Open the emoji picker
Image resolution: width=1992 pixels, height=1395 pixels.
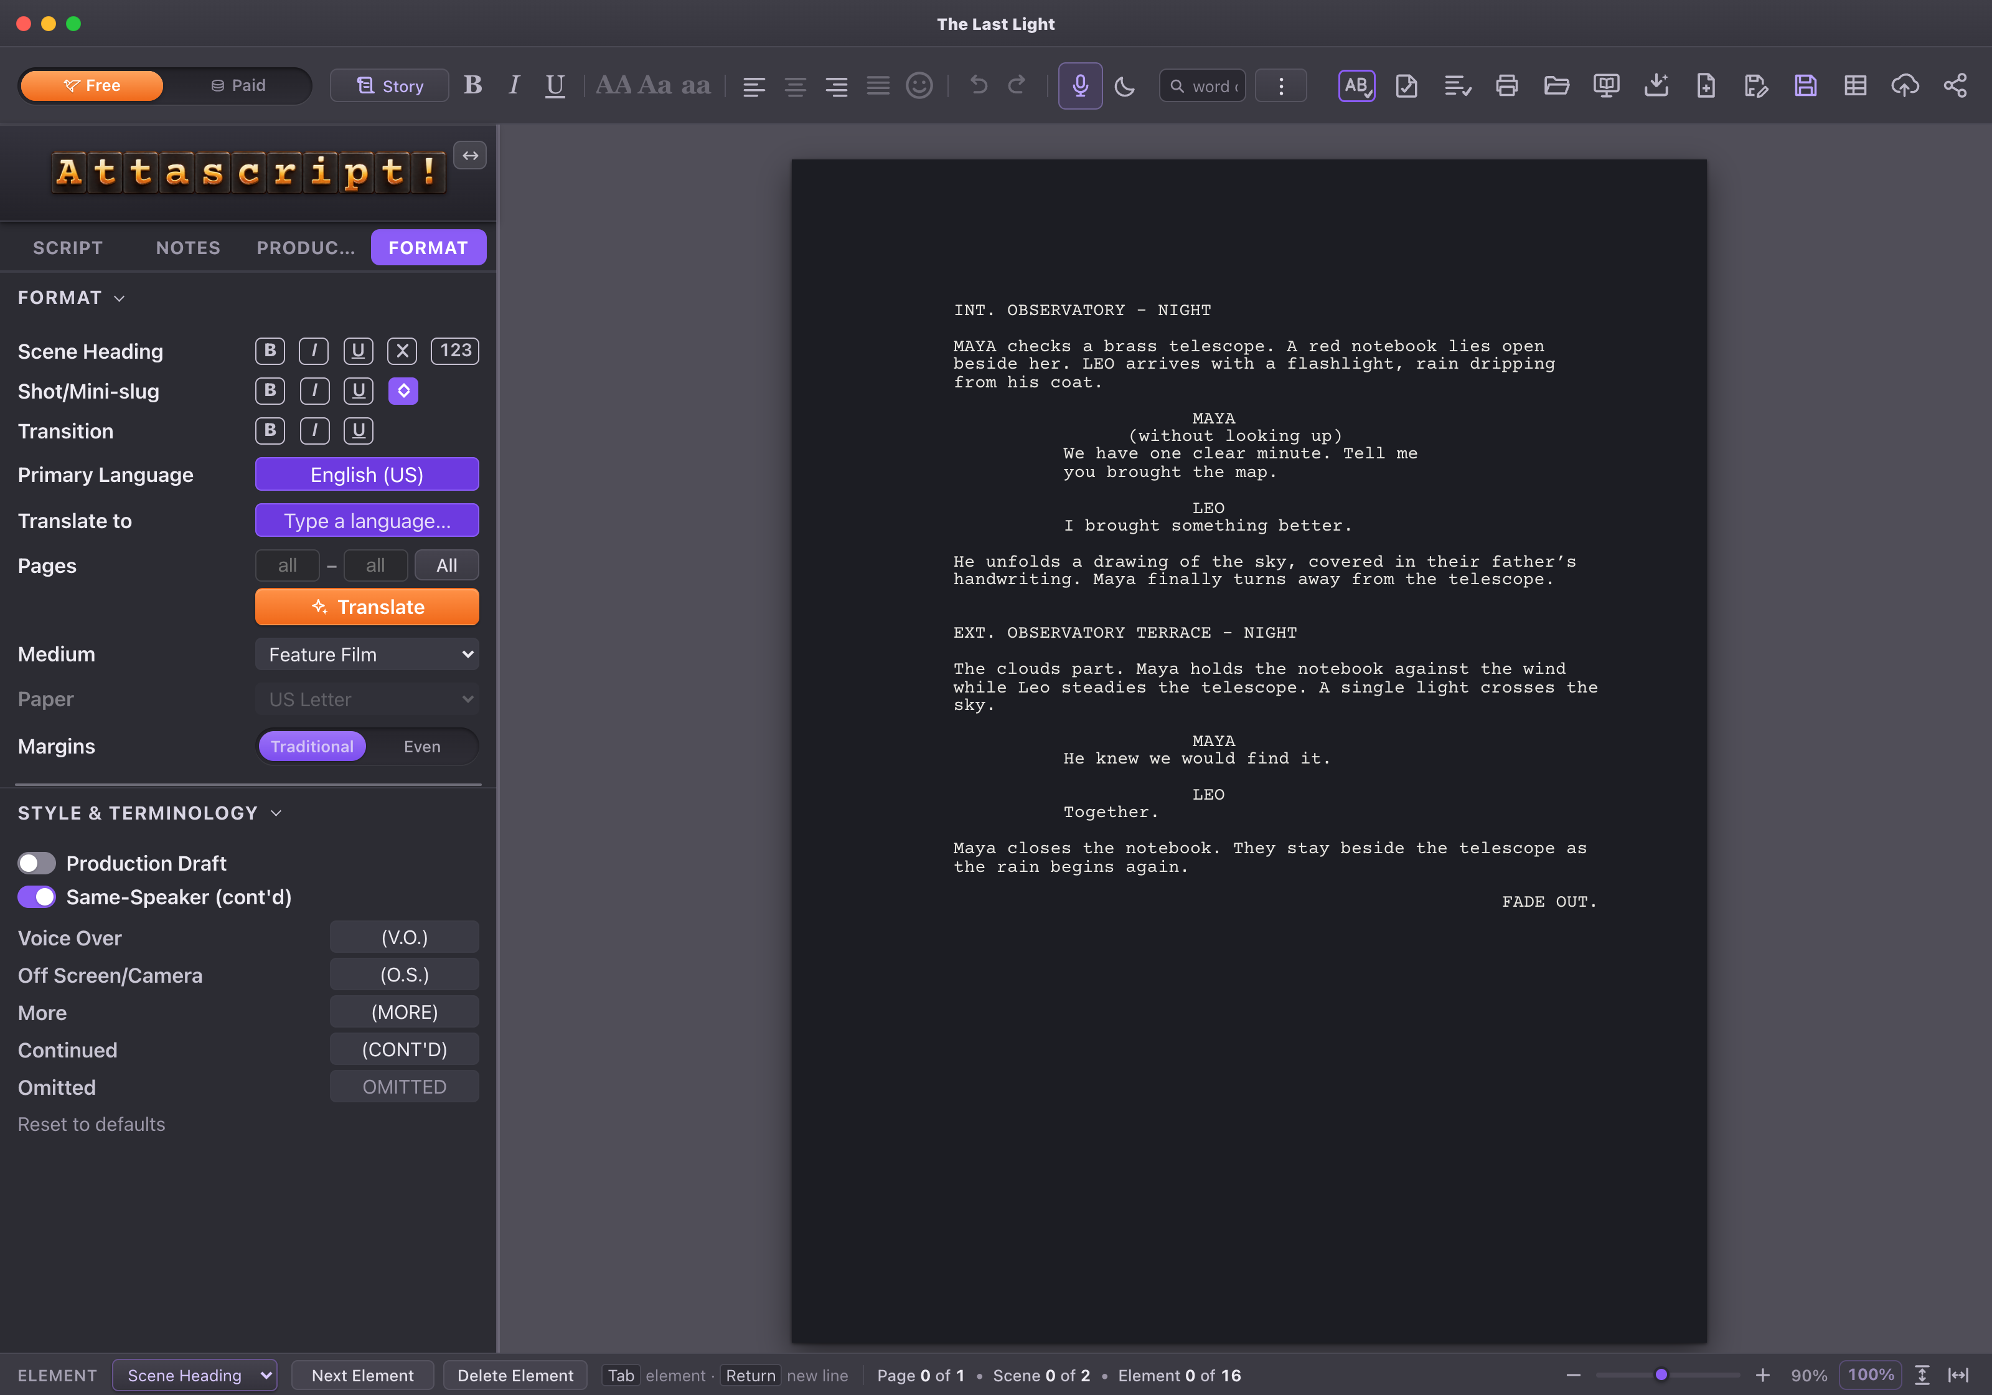(x=919, y=85)
